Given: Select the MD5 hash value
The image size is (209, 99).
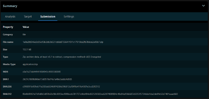Looking at the screenshot, I should (x=42, y=72).
